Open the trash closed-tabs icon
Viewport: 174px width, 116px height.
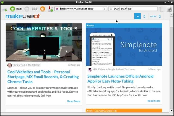point(161,9)
